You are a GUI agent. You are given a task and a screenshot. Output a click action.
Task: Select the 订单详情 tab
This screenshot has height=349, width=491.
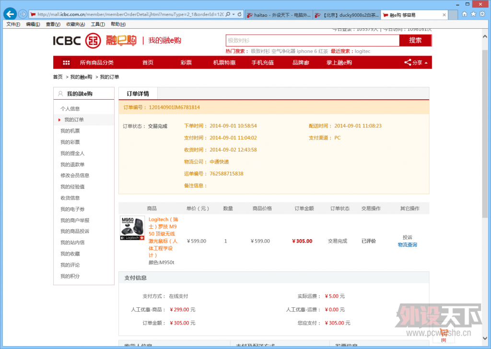(x=138, y=93)
